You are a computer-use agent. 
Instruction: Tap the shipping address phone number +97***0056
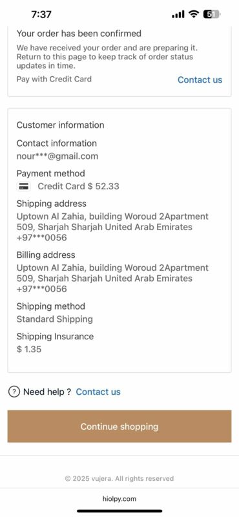click(x=41, y=237)
